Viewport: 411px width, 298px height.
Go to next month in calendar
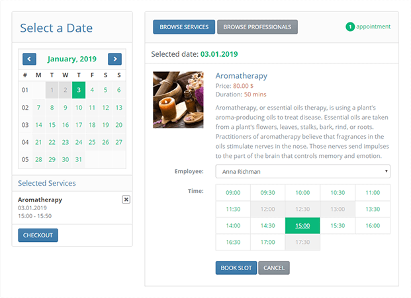coord(114,59)
